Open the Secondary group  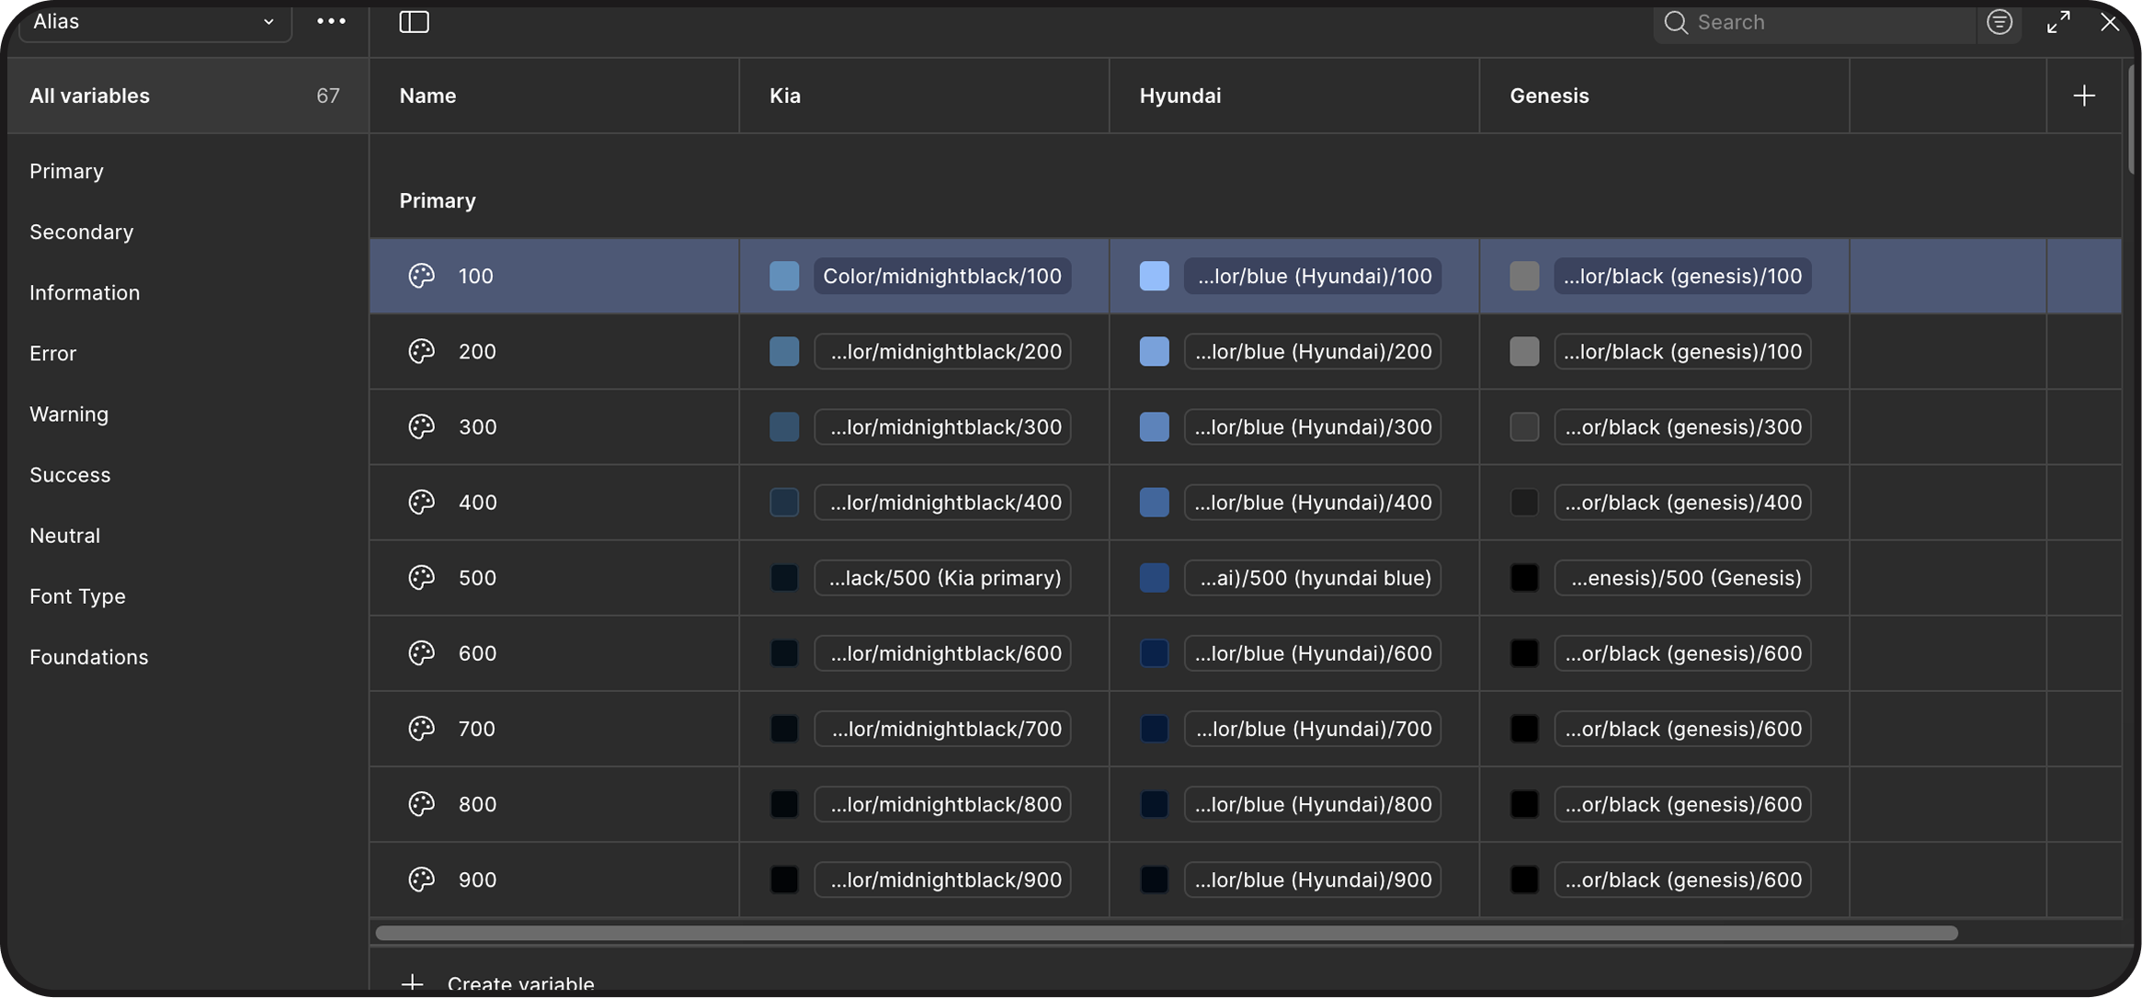(x=82, y=232)
